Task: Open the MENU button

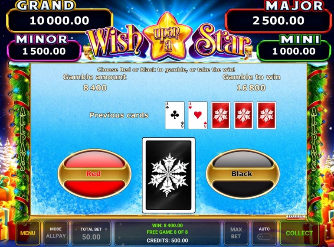Action: (x=28, y=233)
